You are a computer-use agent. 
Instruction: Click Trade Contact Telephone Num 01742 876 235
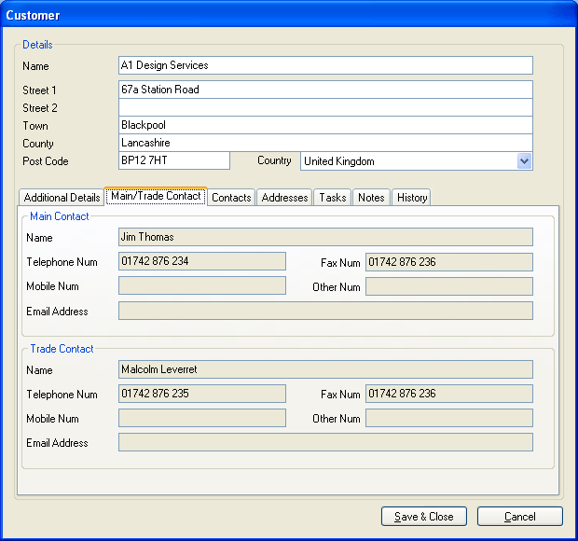[202, 394]
